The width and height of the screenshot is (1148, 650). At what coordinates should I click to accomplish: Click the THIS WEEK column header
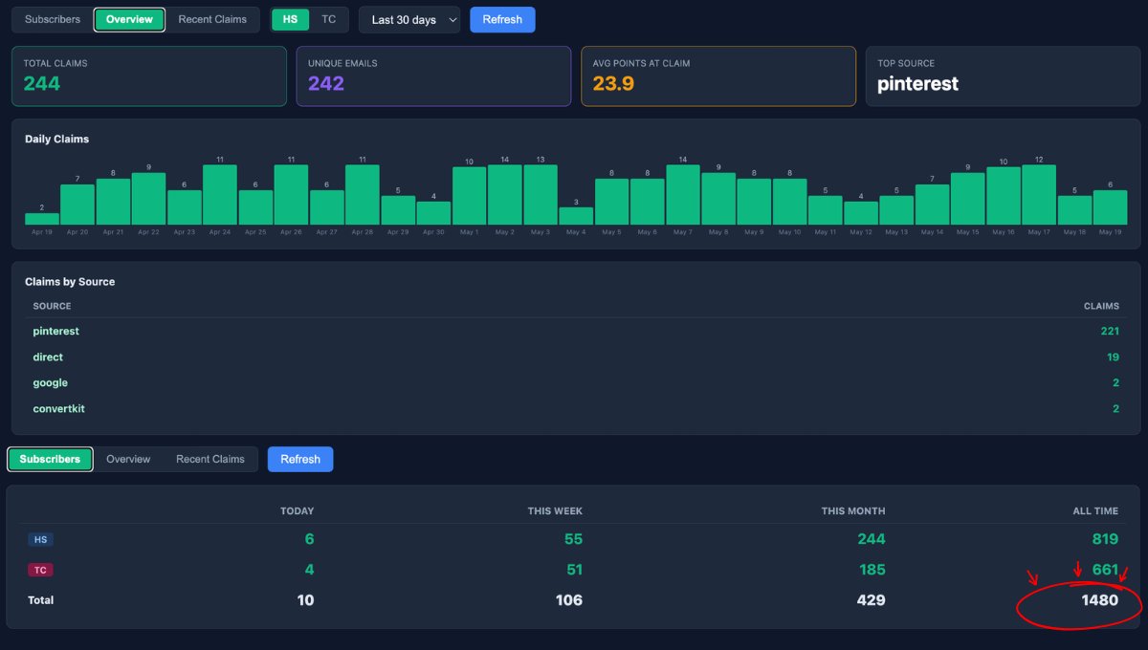pos(555,510)
